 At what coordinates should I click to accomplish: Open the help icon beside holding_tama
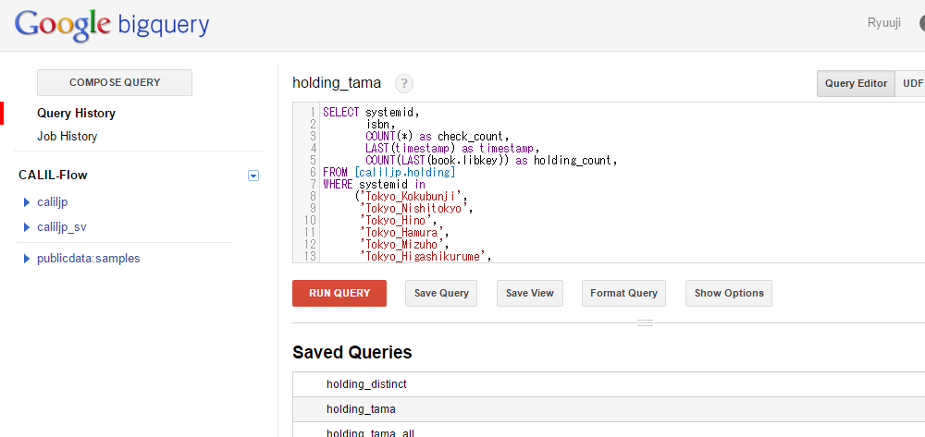pyautogui.click(x=404, y=84)
